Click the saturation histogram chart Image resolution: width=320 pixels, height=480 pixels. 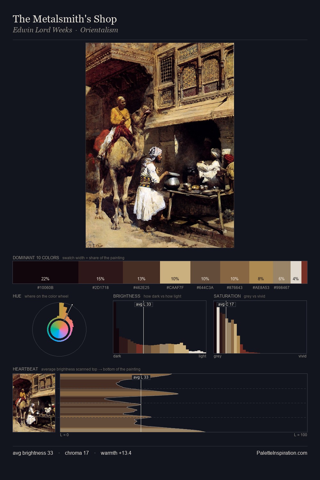pyautogui.click(x=260, y=327)
